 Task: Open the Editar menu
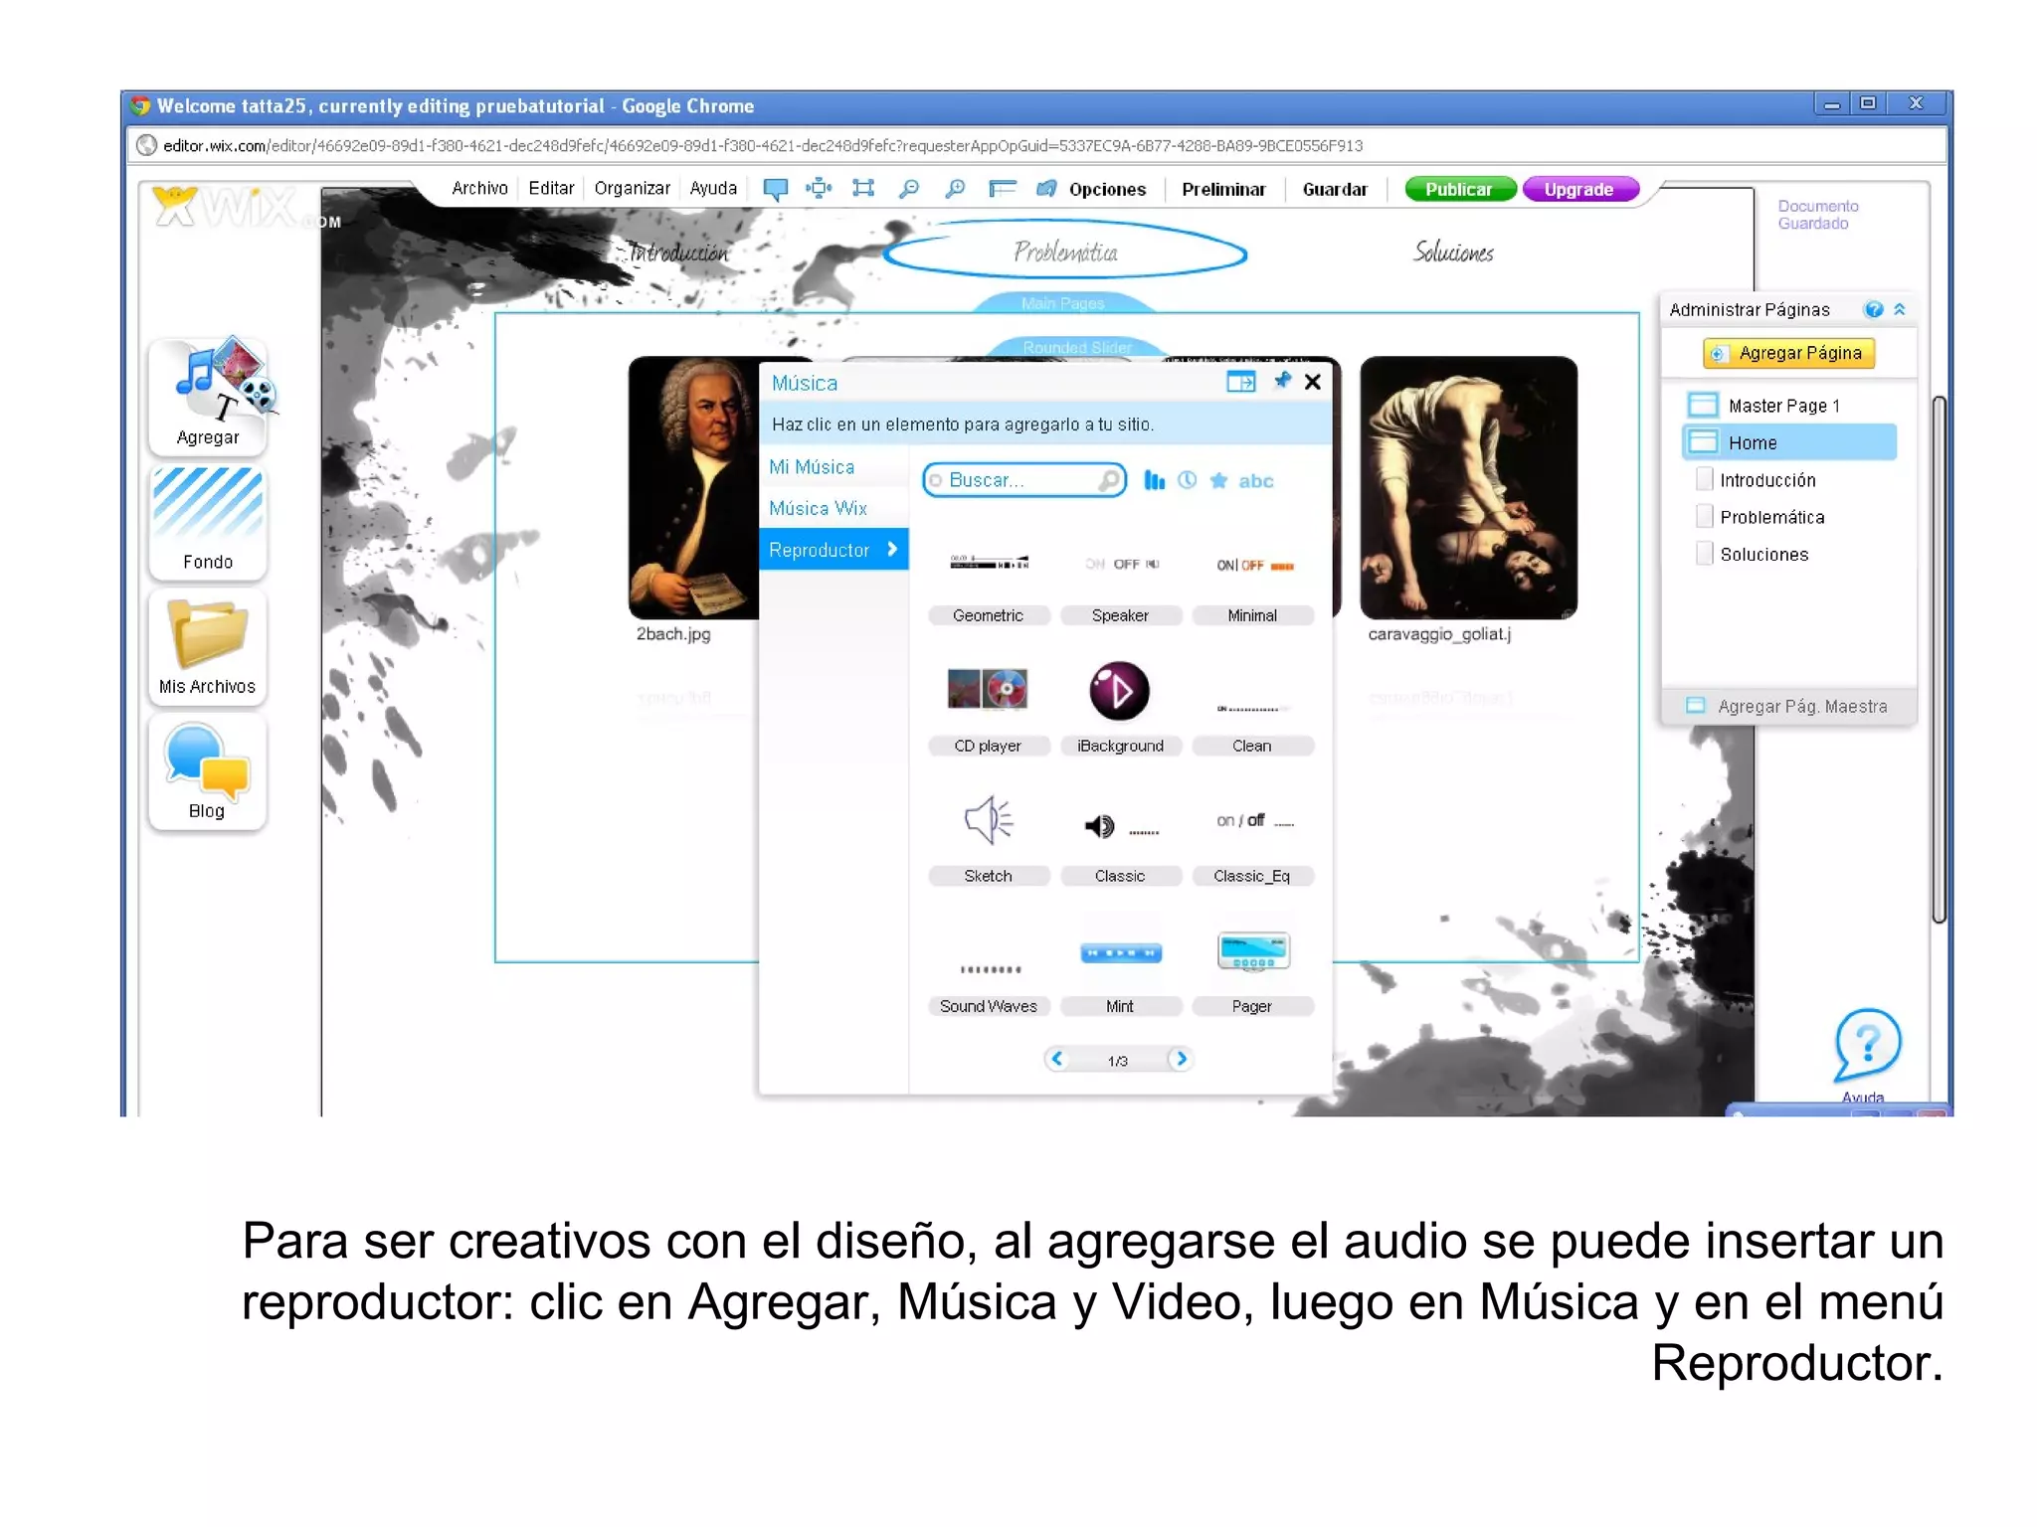tap(551, 189)
